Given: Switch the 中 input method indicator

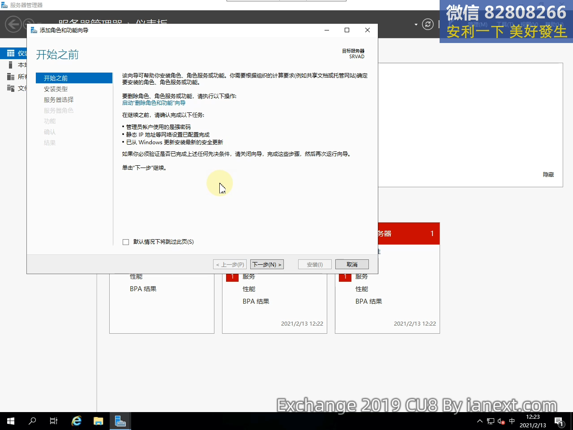Looking at the screenshot, I should point(512,421).
